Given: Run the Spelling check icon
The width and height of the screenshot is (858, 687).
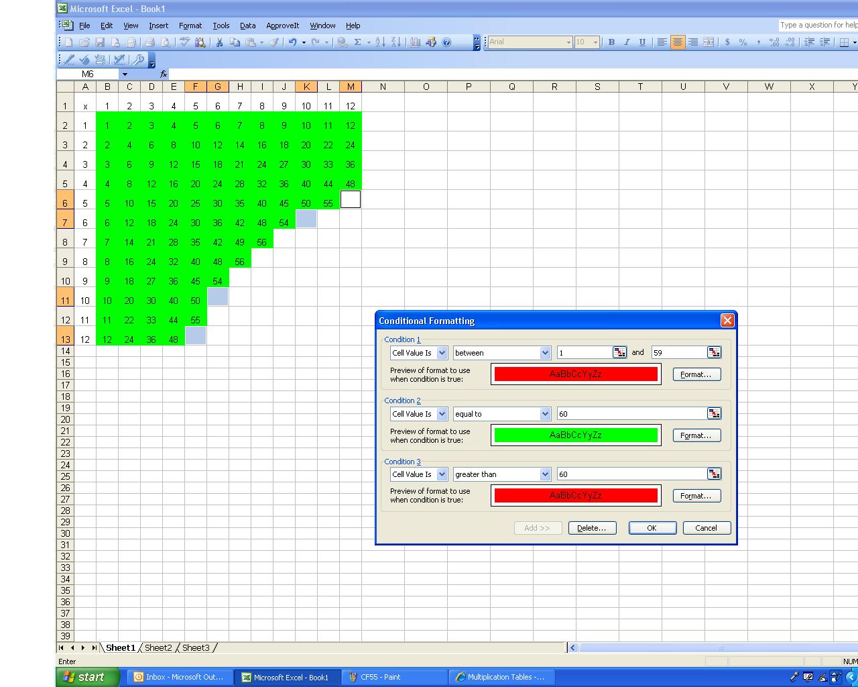Looking at the screenshot, I should click(x=184, y=42).
